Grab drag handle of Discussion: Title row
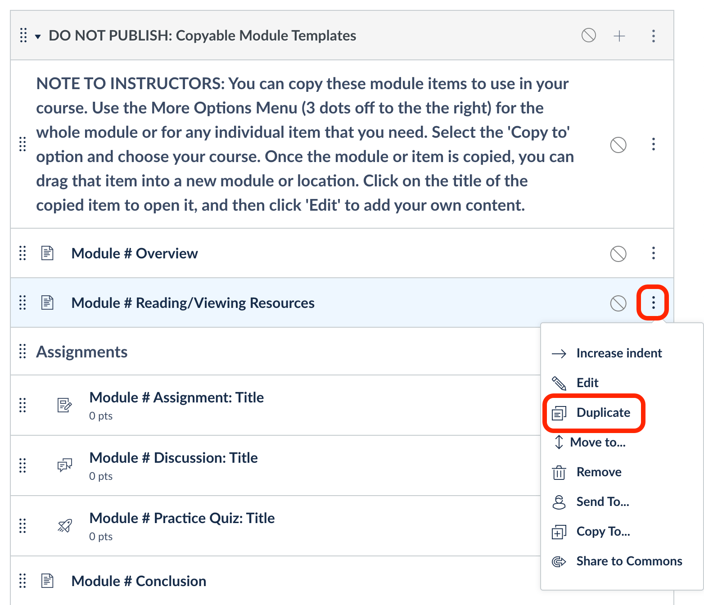The width and height of the screenshot is (704, 605). pyautogui.click(x=23, y=465)
